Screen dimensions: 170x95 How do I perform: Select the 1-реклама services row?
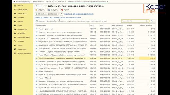[x=95, y=52]
